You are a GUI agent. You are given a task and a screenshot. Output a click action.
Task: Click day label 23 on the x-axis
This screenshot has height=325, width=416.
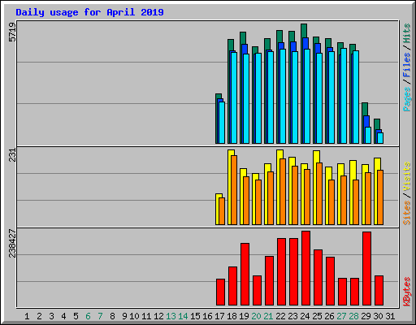292,316
